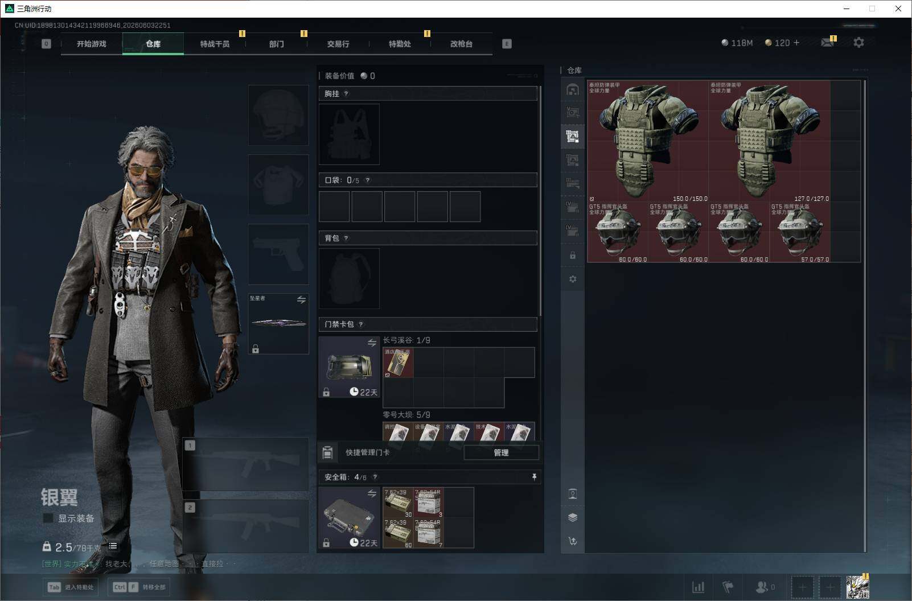Go to the 开始游戏 tab
The width and height of the screenshot is (912, 601).
(92, 44)
